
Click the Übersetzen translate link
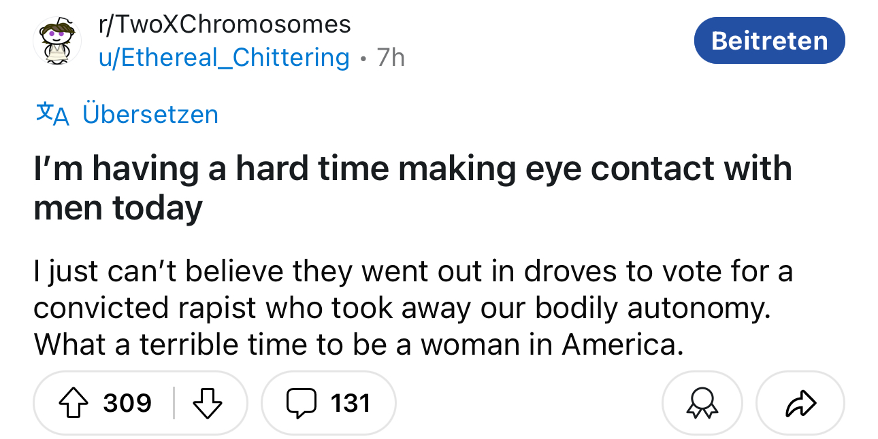coord(150,113)
